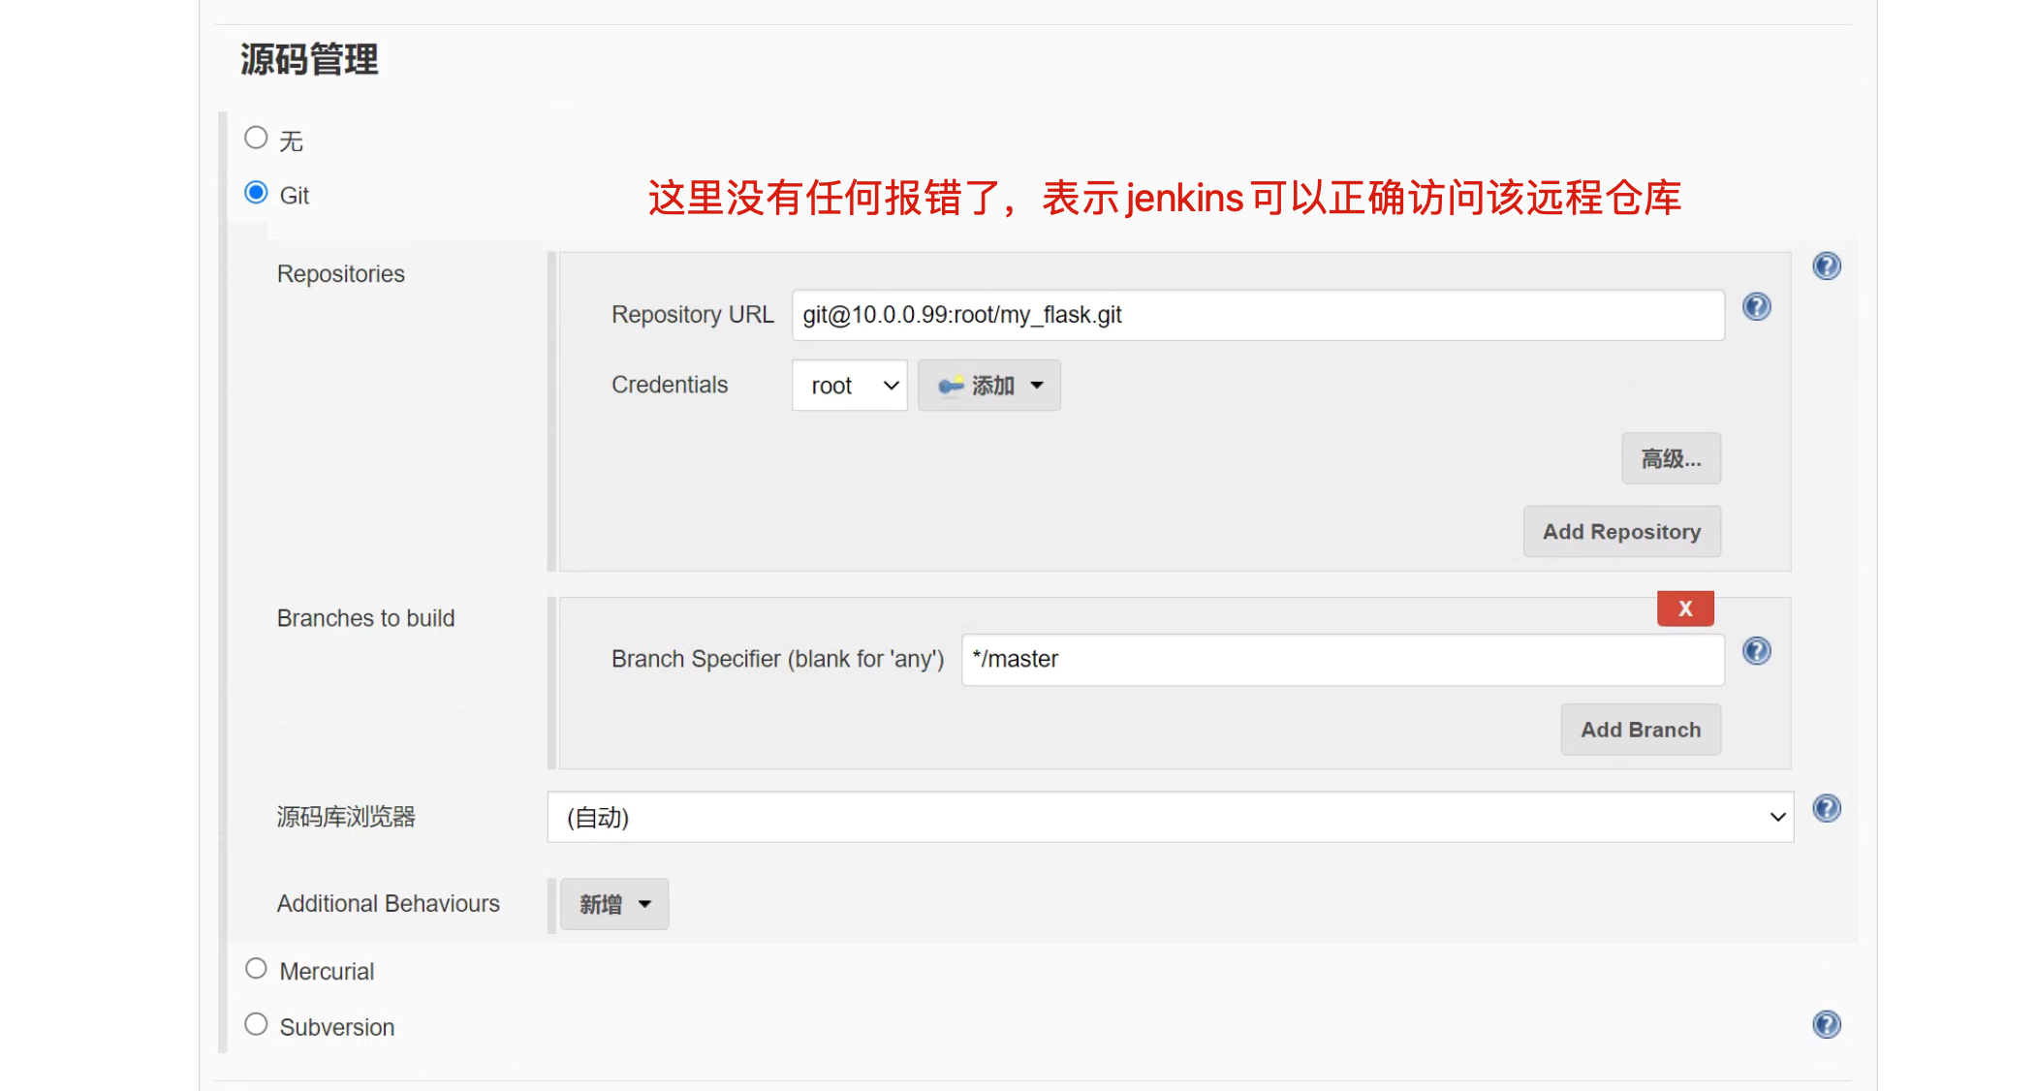Open 添加 dropdown arrow for credentials
Screen dimensions: 2037x1091
point(1037,386)
